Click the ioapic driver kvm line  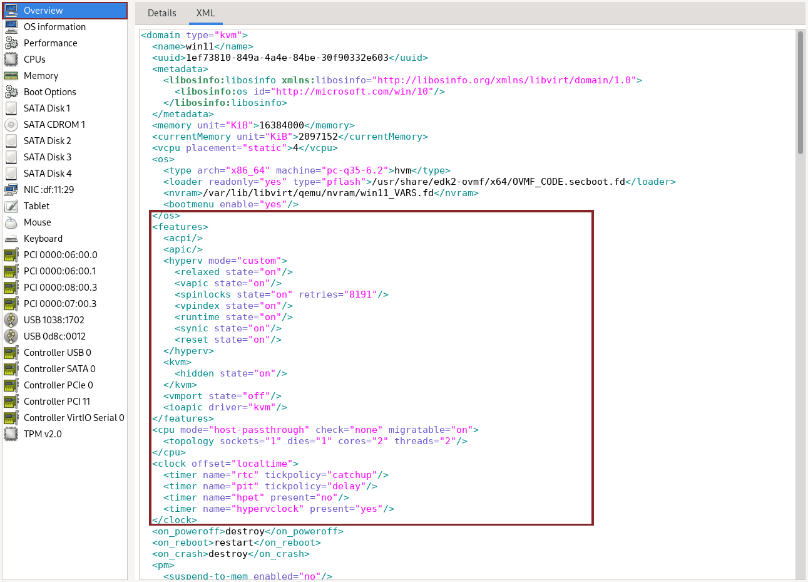[225, 407]
